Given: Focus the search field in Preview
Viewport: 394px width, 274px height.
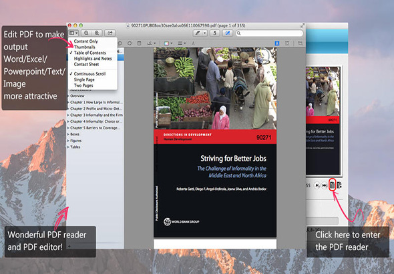Looking at the screenshot, I should coord(269,33).
